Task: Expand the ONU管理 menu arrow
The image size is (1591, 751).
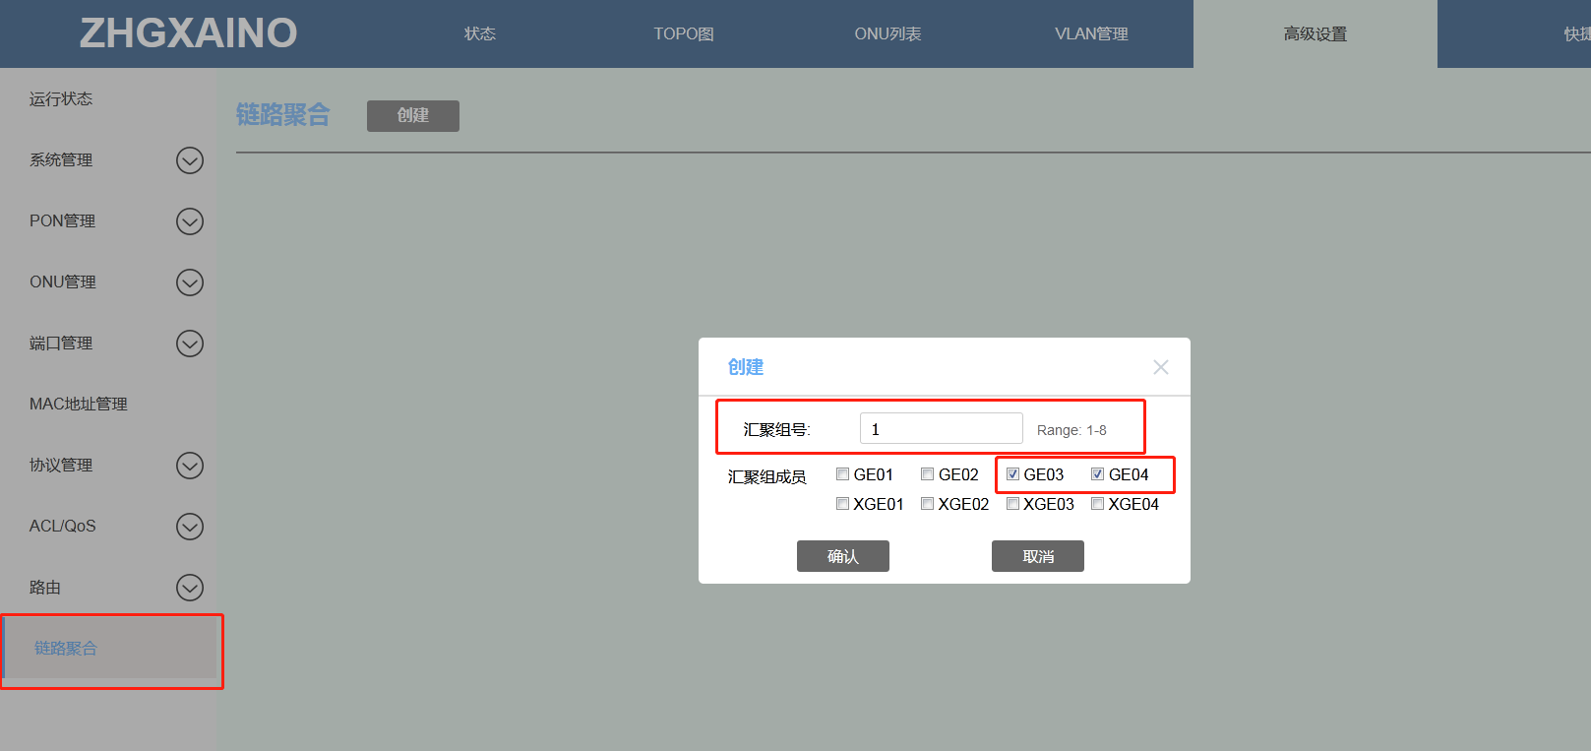Action: pyautogui.click(x=190, y=282)
